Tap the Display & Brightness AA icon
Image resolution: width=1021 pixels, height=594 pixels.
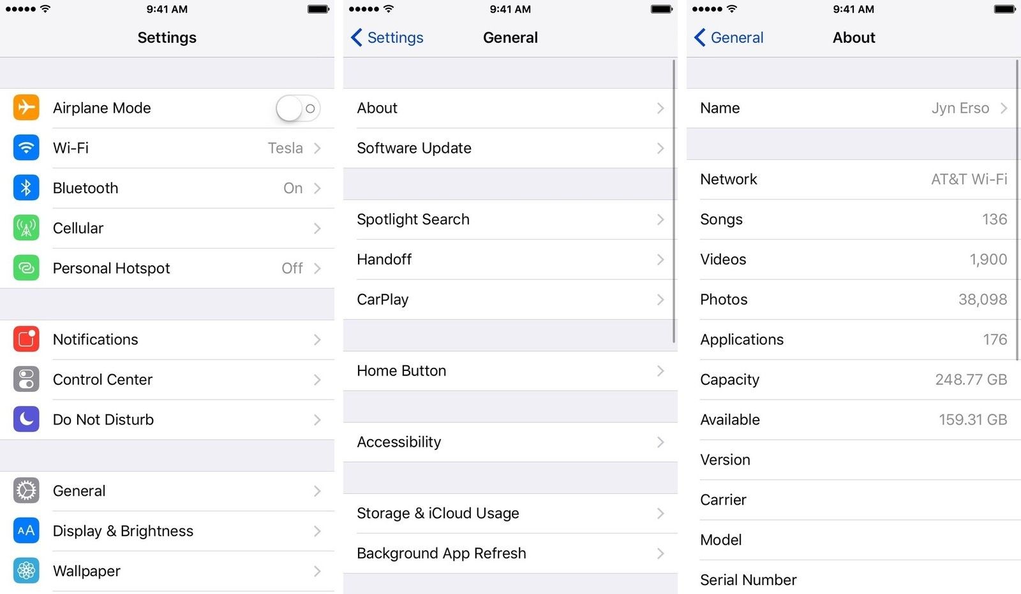[x=26, y=531]
